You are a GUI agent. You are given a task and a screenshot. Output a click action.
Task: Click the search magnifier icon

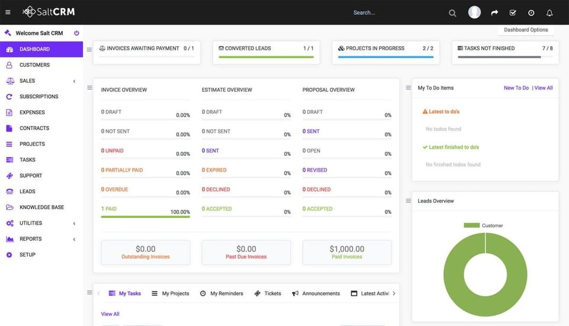click(x=452, y=13)
